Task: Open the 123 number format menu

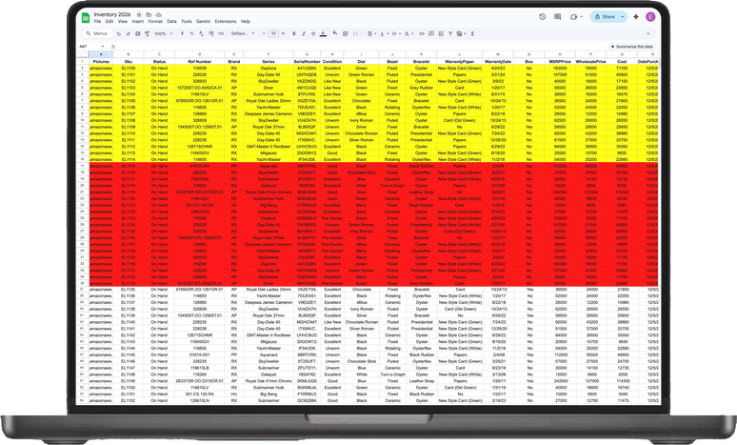Action: pyautogui.click(x=221, y=33)
